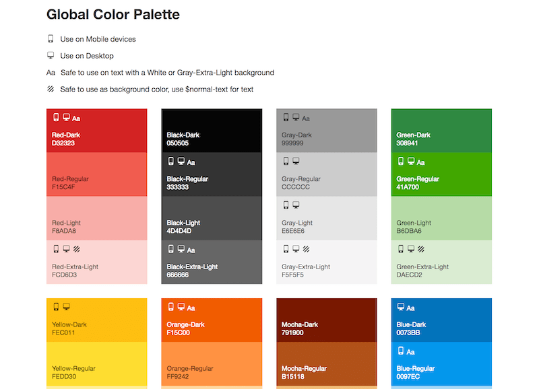Click the hatching legend symbol

click(51, 89)
